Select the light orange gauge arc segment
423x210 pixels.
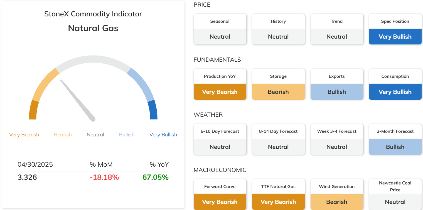45,83
